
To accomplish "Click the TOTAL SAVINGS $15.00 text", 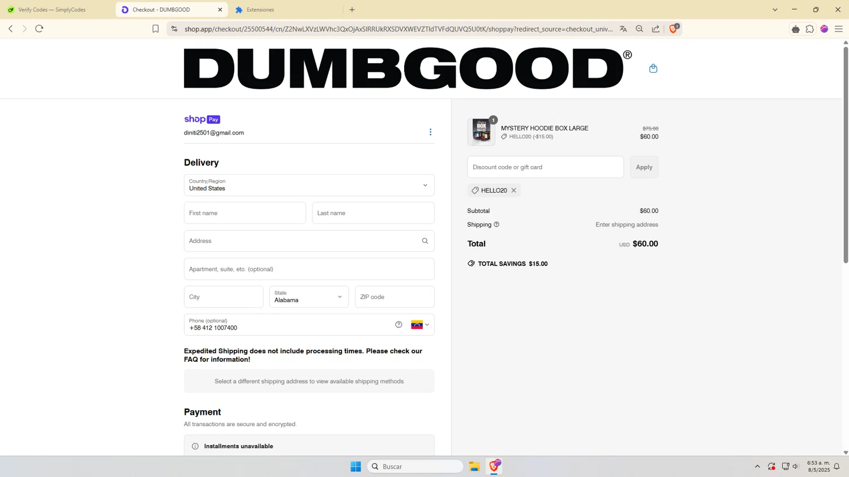I will pos(513,264).
